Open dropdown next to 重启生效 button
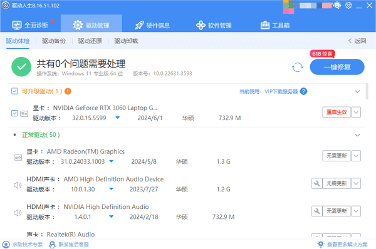The width and height of the screenshot is (376, 249). [356, 112]
